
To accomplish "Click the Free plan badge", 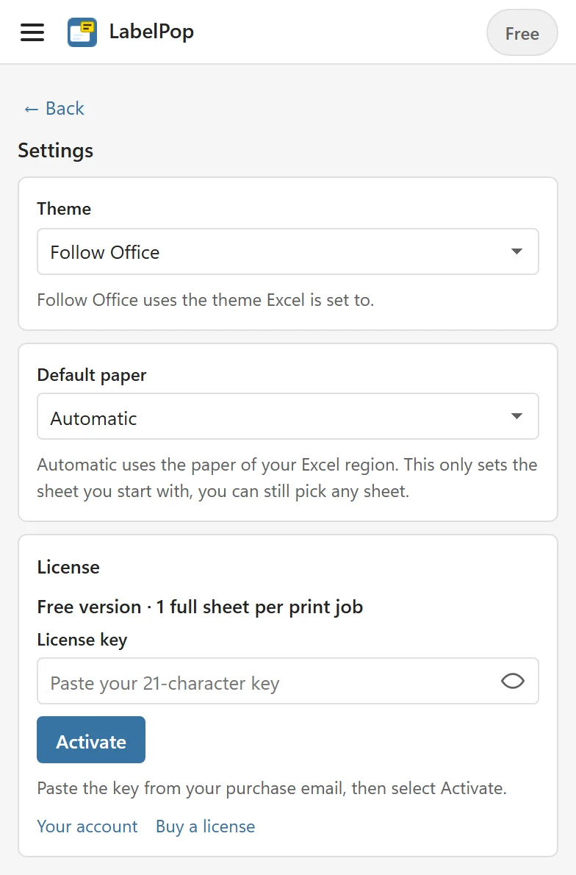I will tap(522, 33).
